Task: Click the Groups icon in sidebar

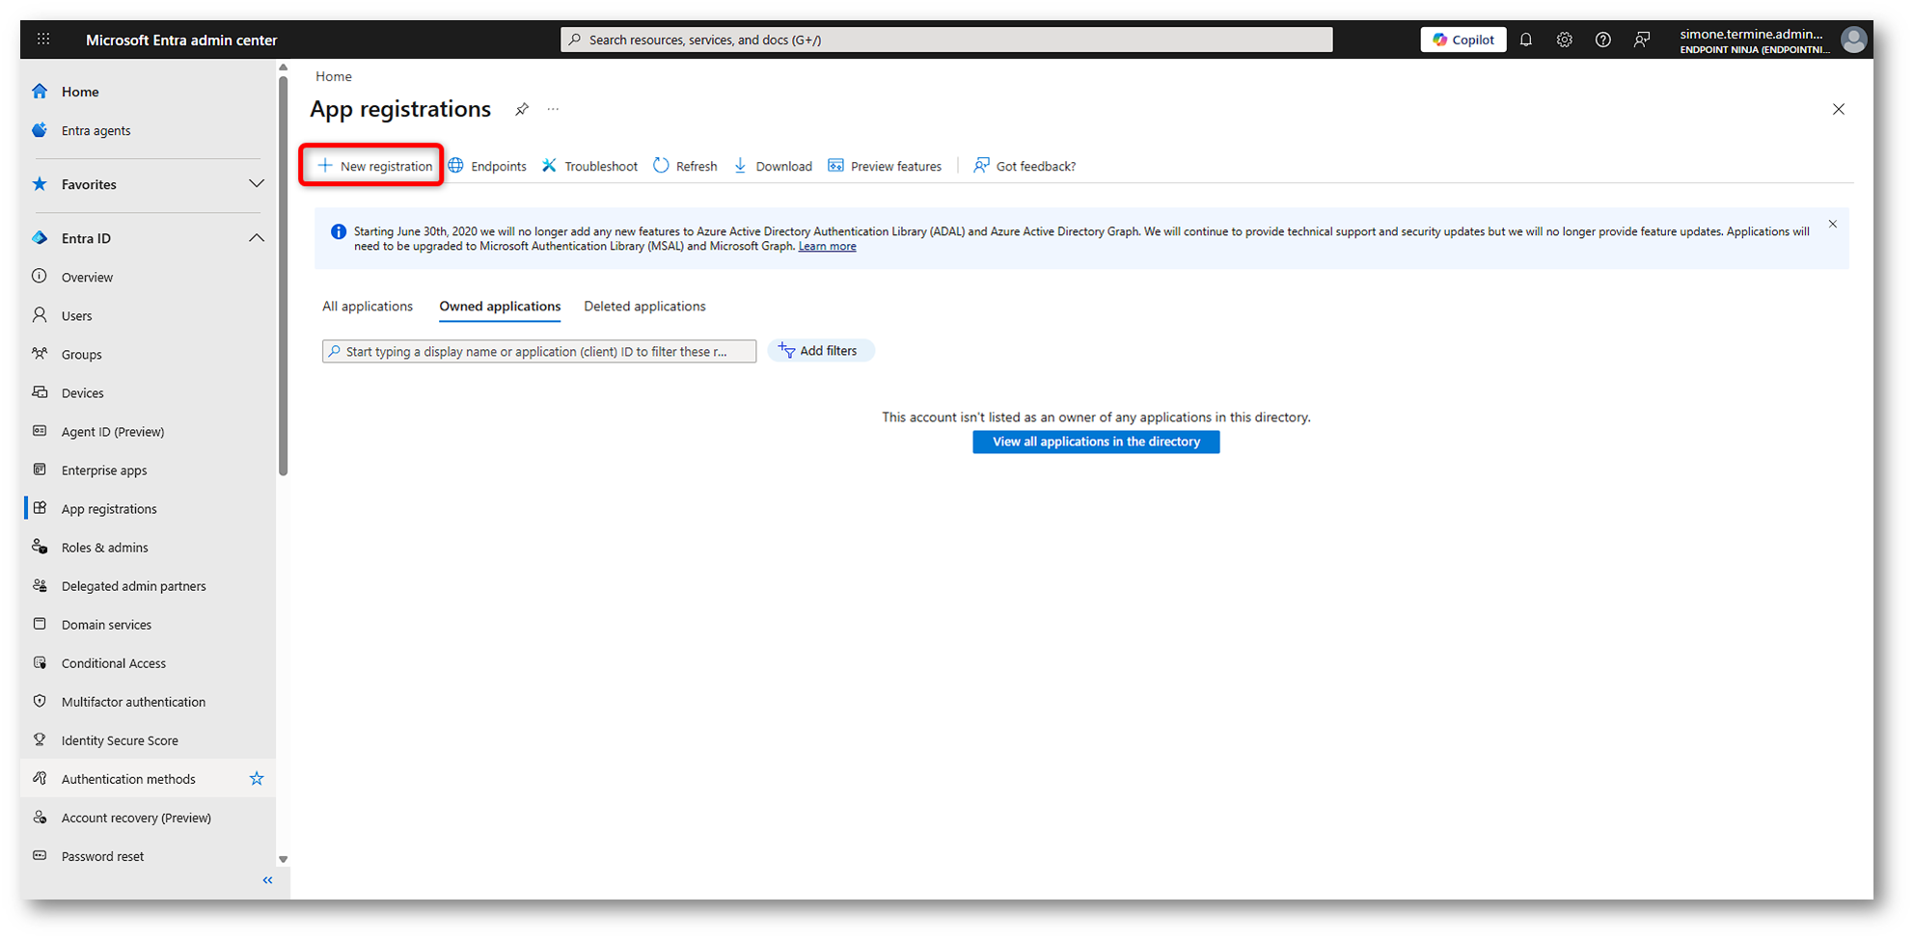Action: click(x=40, y=354)
